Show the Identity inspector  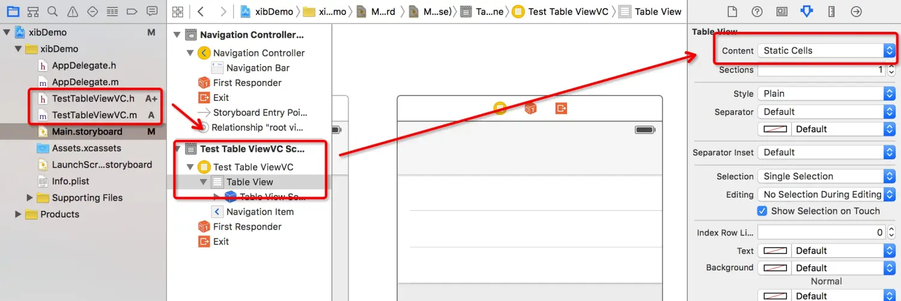click(x=781, y=11)
